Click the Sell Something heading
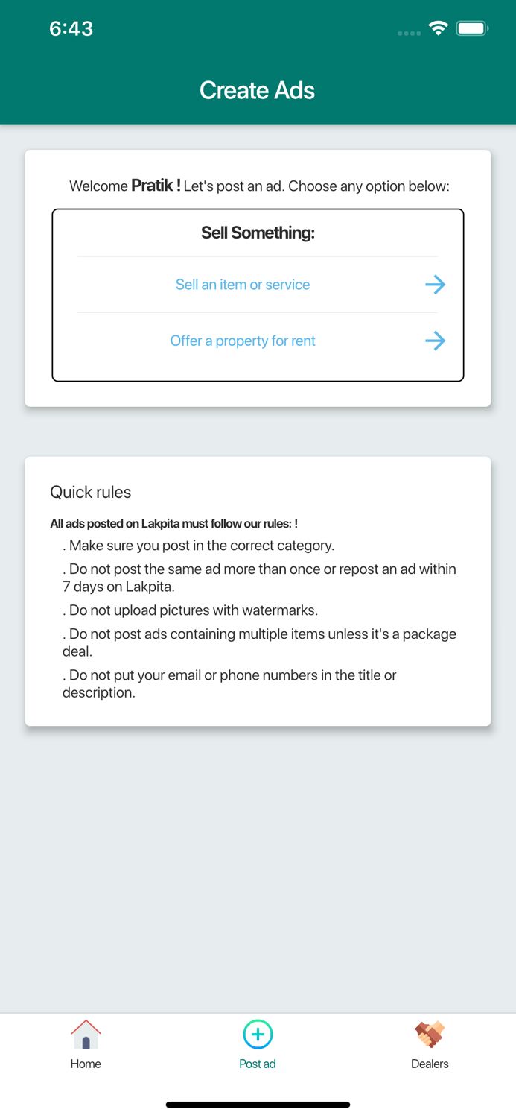This screenshot has width=516, height=1118. pos(258,233)
